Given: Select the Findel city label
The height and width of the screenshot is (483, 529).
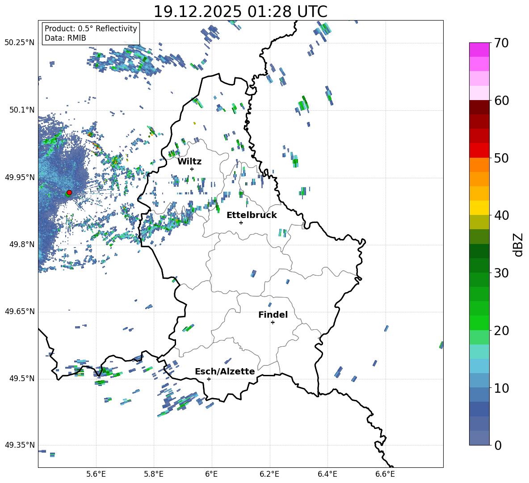Looking at the screenshot, I should pos(273,315).
